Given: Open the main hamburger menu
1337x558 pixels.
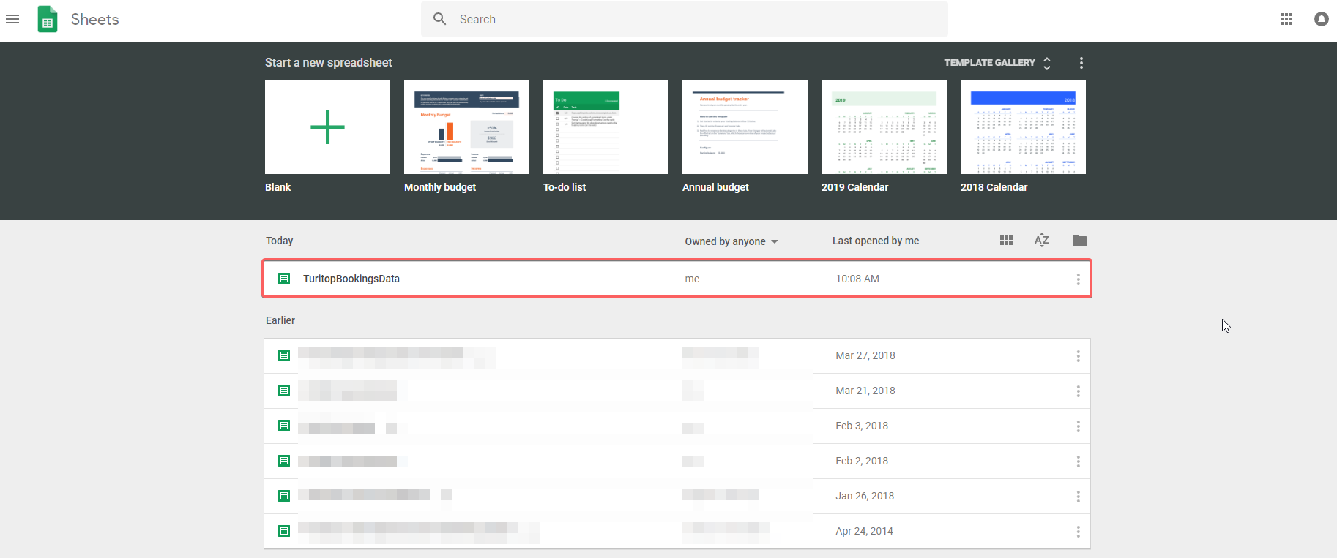Looking at the screenshot, I should [x=12, y=19].
